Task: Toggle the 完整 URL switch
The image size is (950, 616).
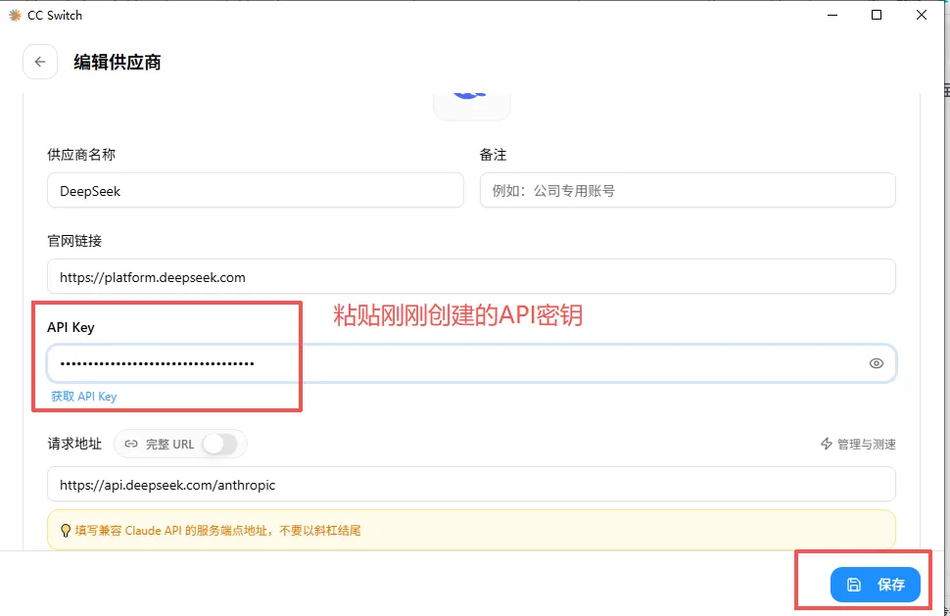Action: 219,444
